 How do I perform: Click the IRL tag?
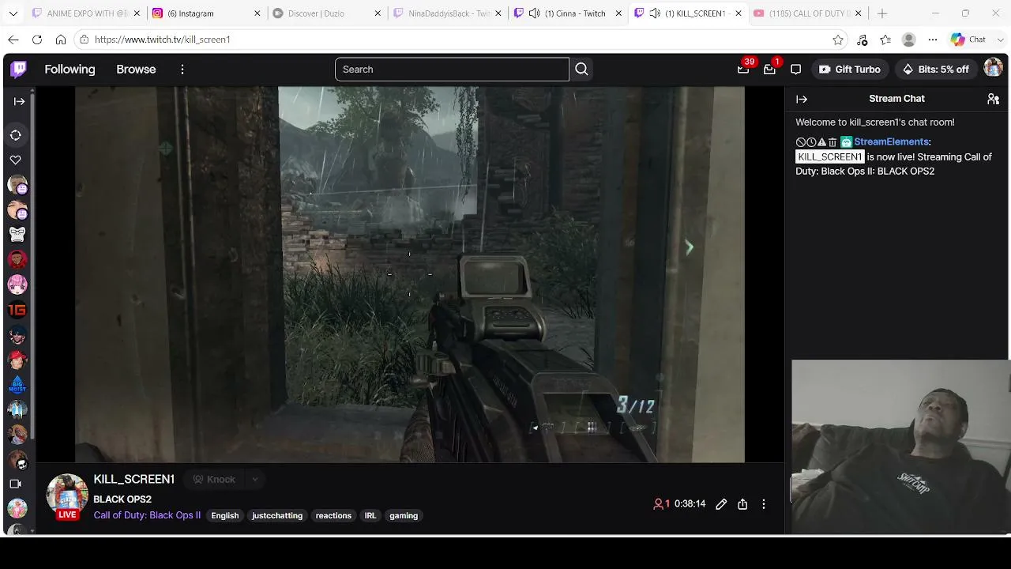coord(370,516)
